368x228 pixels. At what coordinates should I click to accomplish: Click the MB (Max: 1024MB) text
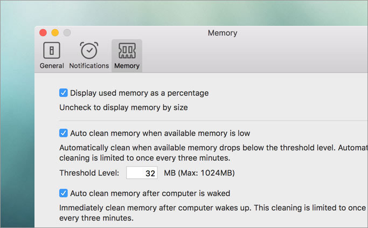pos(199,173)
